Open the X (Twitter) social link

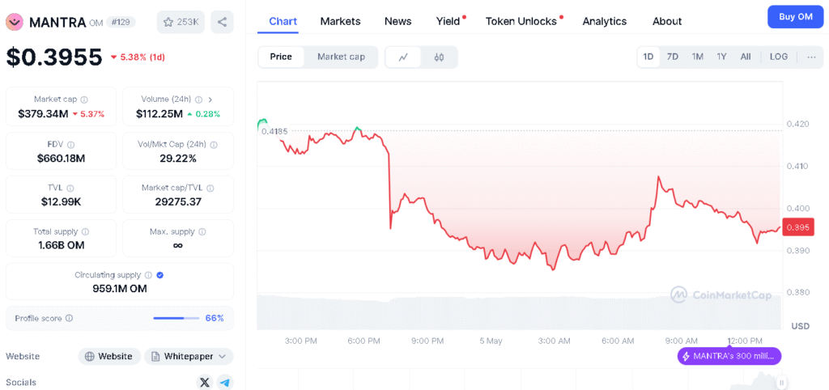click(205, 382)
